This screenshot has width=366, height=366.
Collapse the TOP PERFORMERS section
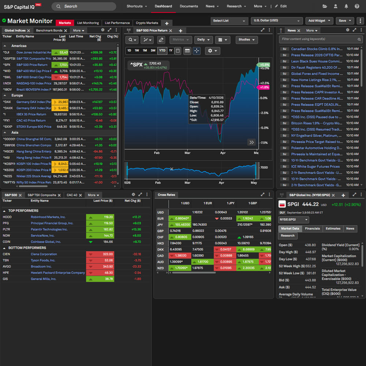[4, 211]
